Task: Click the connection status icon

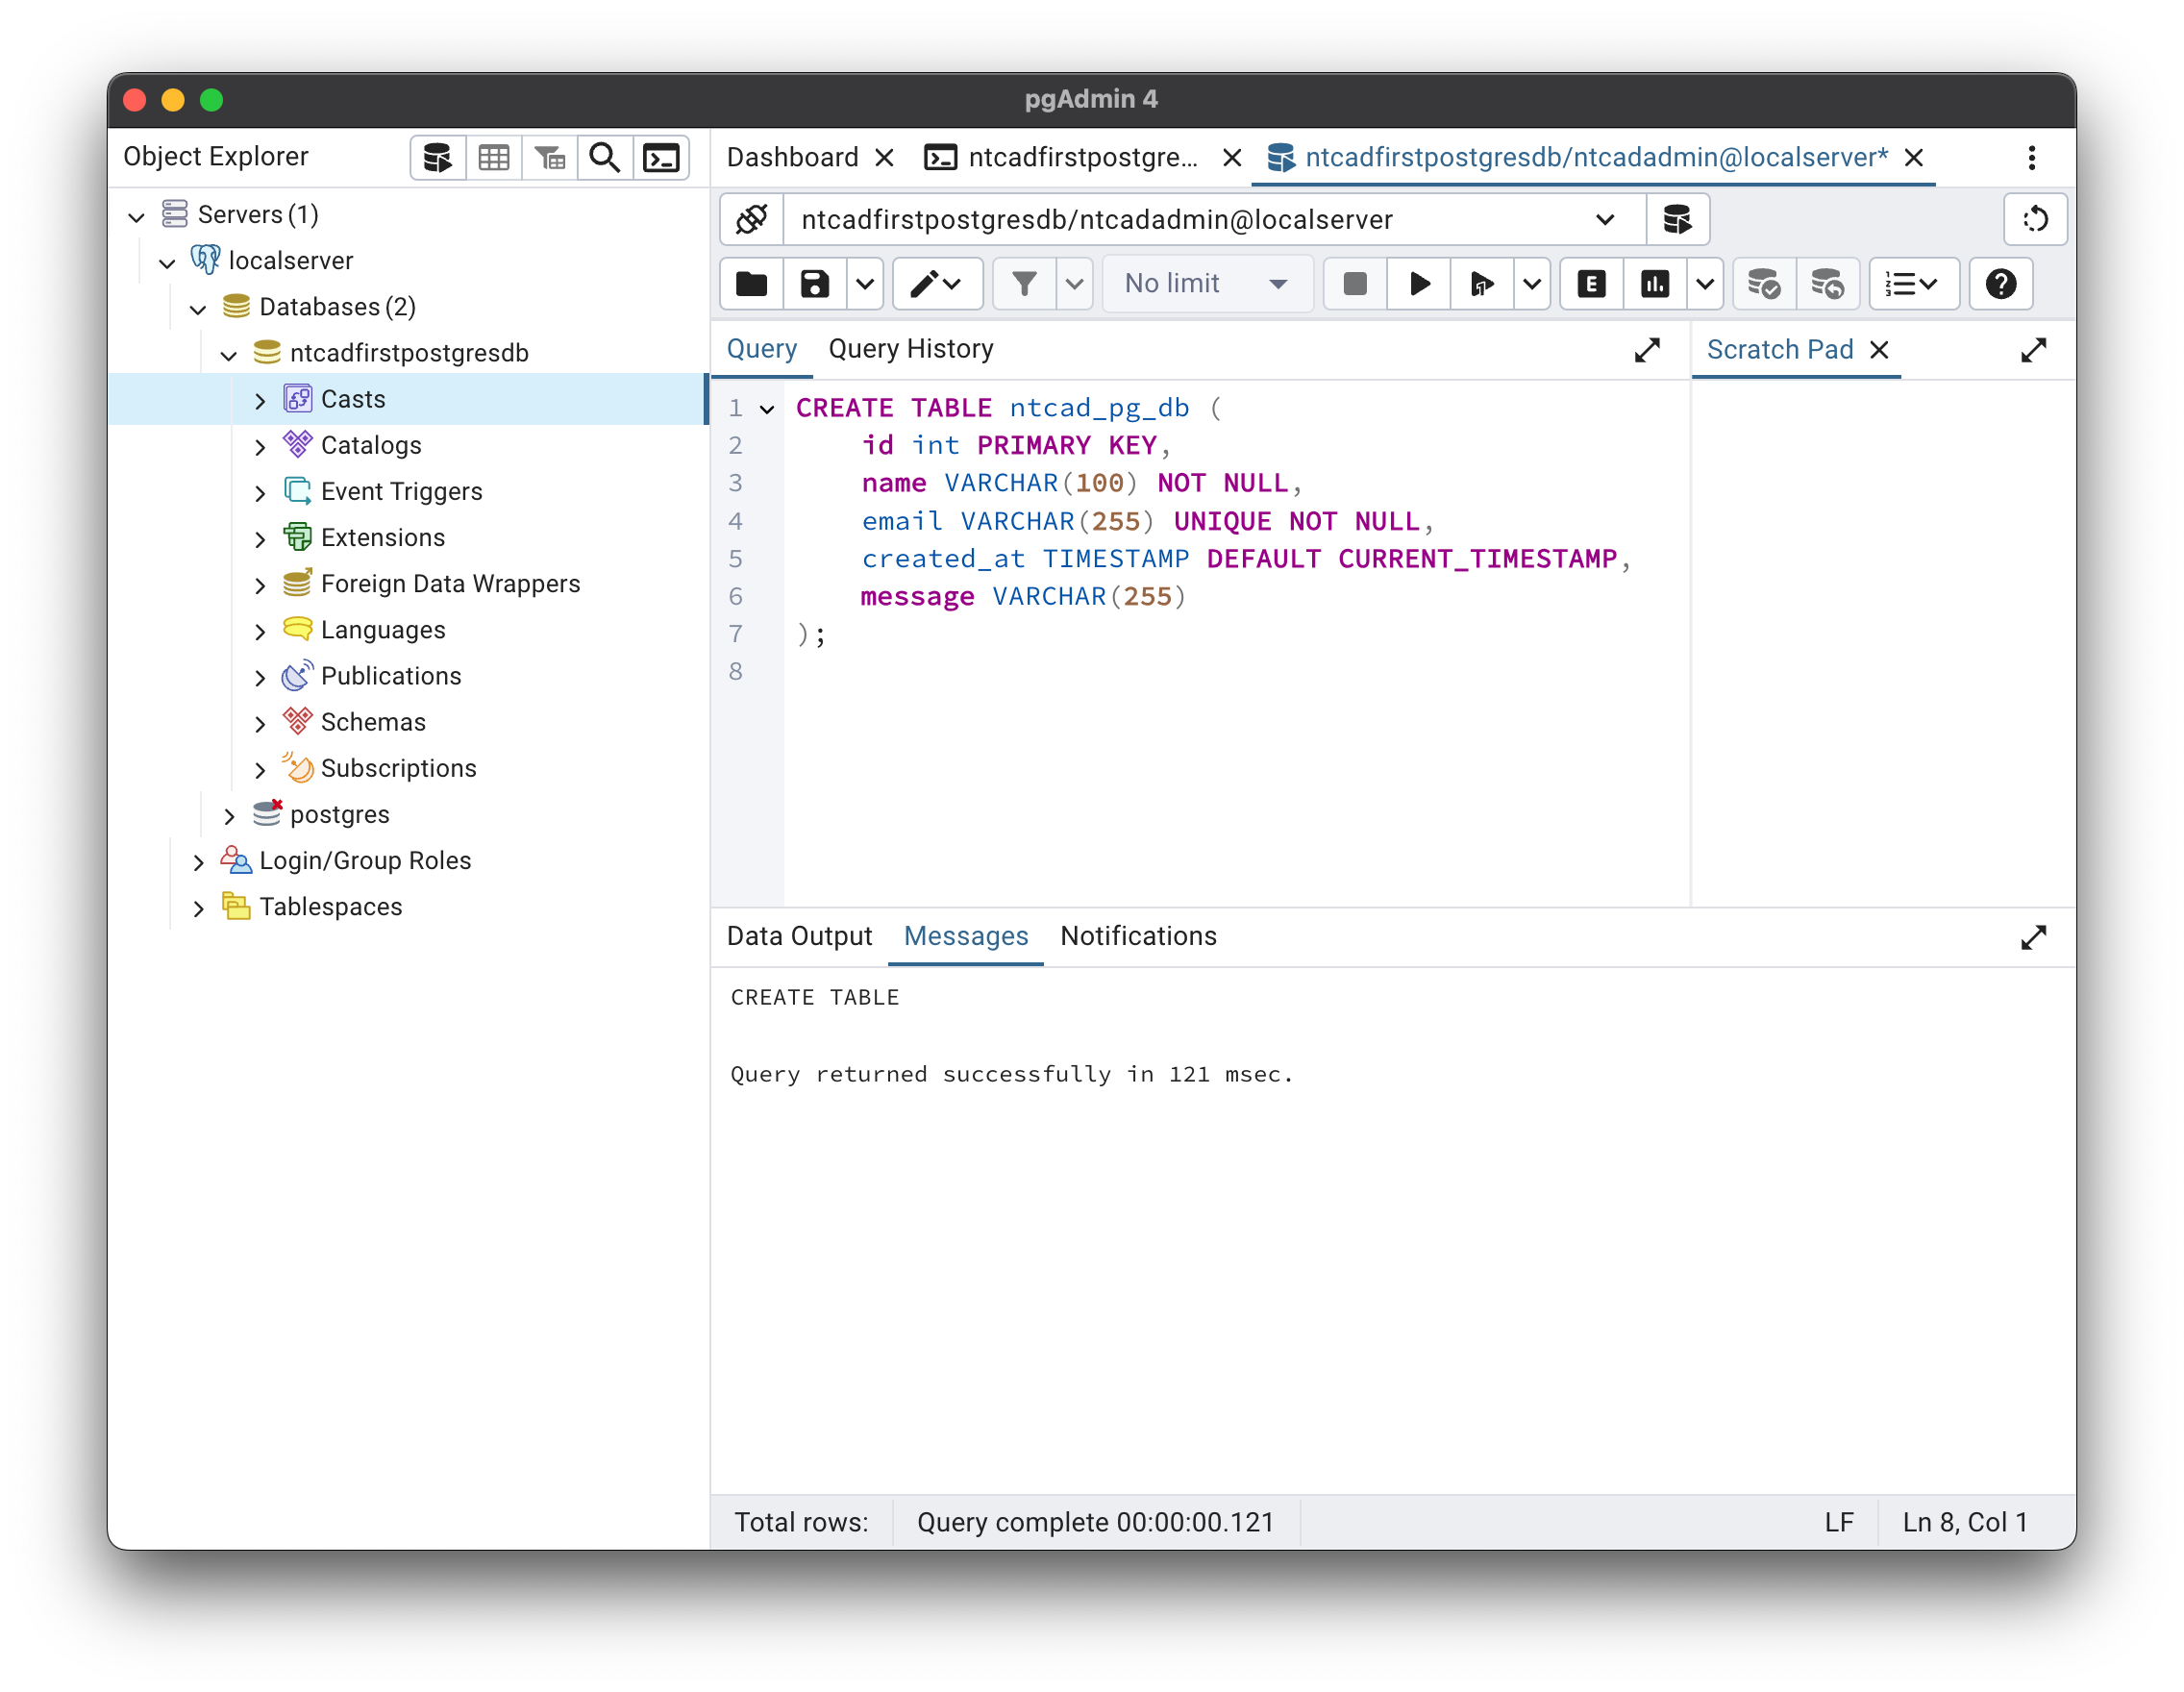Action: [752, 219]
